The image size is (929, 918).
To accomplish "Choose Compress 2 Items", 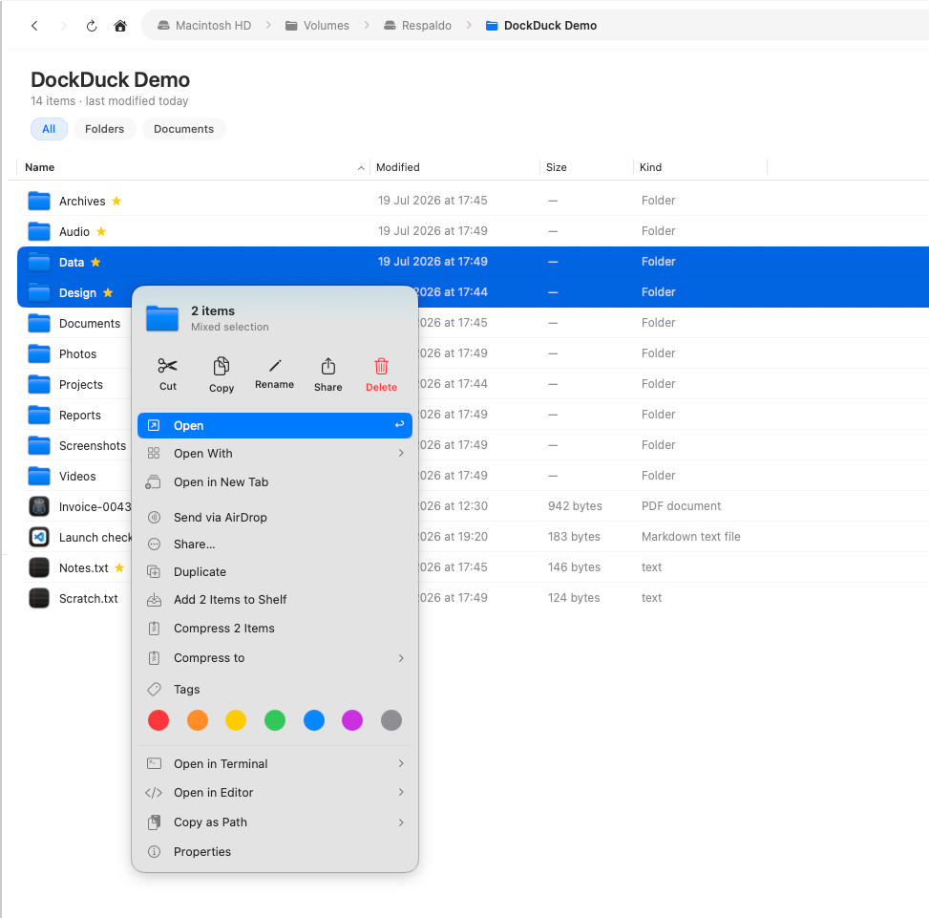I will tap(275, 629).
